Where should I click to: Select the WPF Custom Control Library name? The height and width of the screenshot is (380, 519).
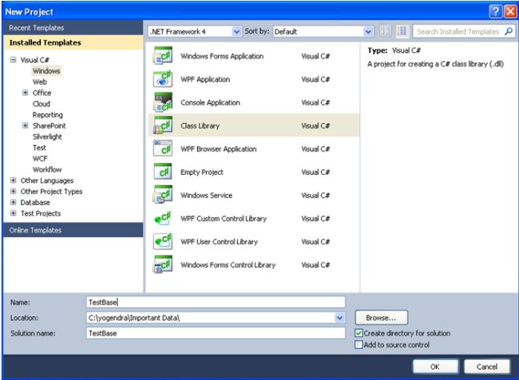[224, 219]
